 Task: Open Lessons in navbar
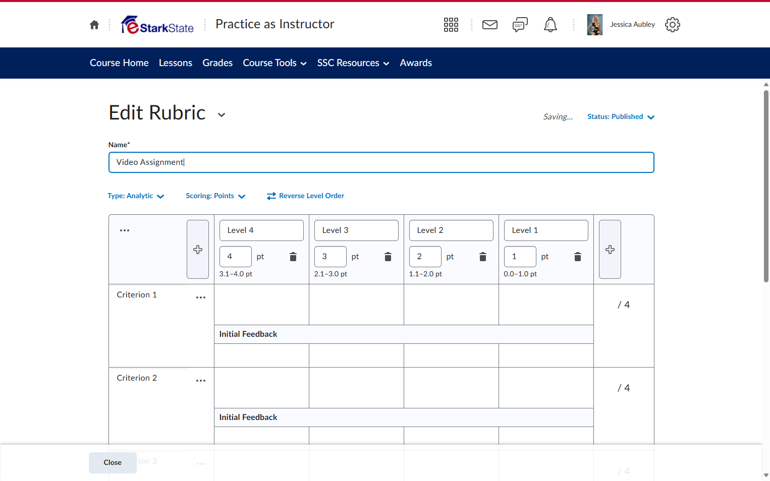pyautogui.click(x=176, y=63)
